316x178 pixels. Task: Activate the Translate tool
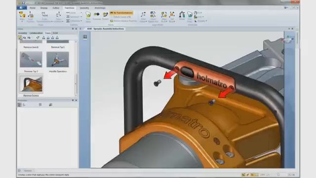pos(97,16)
